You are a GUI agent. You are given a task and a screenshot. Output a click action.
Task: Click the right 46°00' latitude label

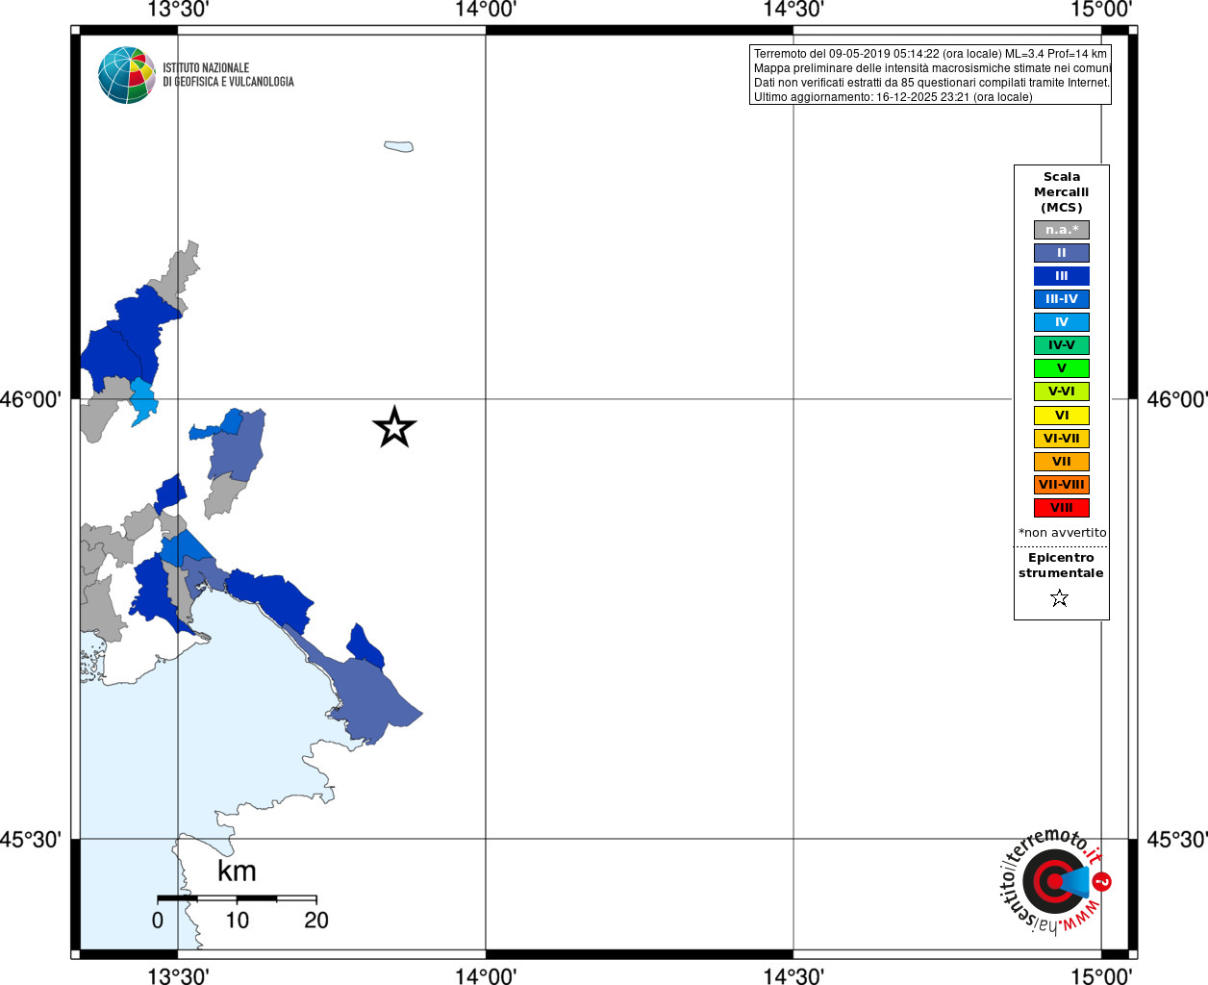(1177, 399)
